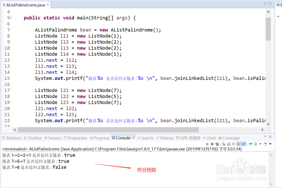Click the "l13.next = l14;" statement
This screenshot has height=188, width=282.
[56, 72]
